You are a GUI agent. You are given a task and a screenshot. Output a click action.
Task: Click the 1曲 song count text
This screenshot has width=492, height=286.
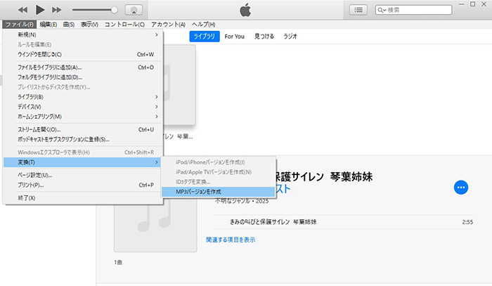[118, 263]
